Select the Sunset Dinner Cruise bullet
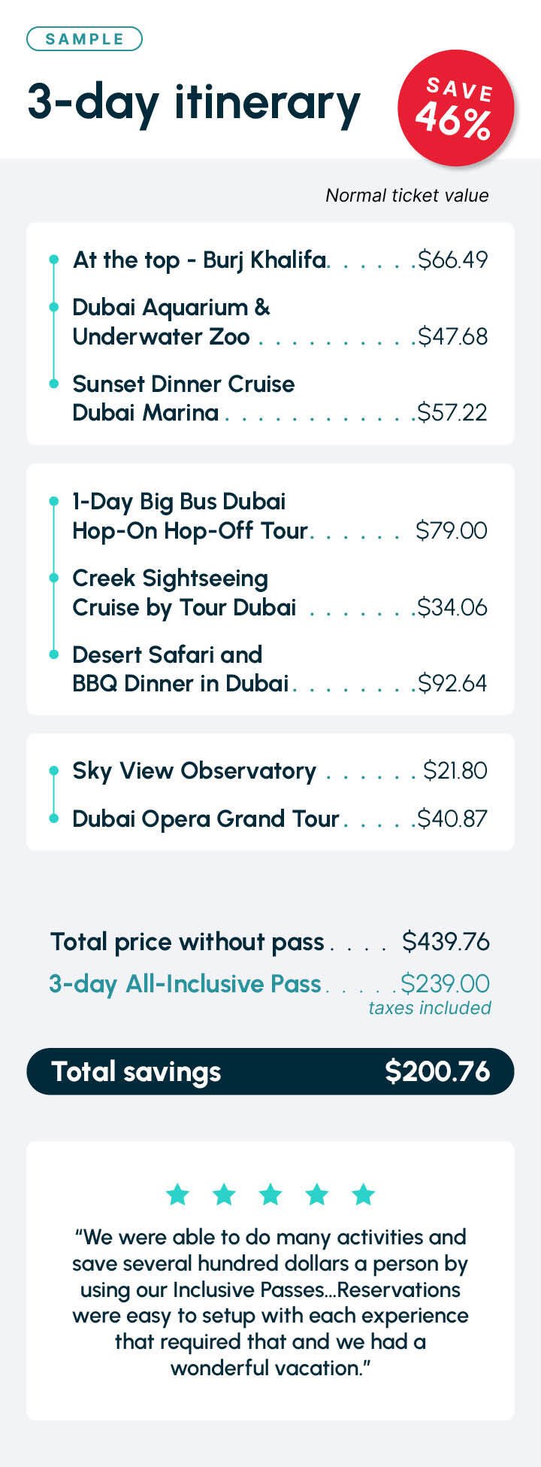This screenshot has height=1467, width=541. point(53,384)
